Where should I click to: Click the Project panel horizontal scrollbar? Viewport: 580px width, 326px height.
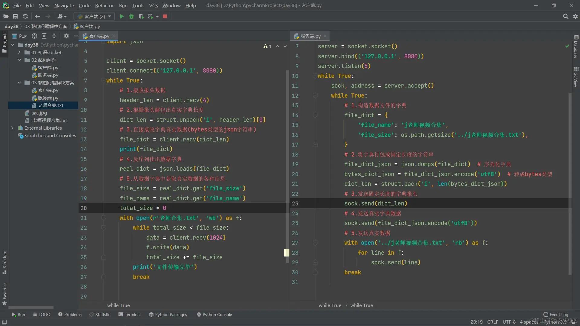pyautogui.click(x=31, y=308)
